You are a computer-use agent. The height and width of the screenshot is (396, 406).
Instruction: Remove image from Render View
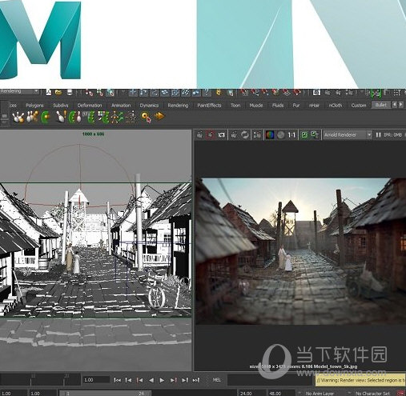315,135
